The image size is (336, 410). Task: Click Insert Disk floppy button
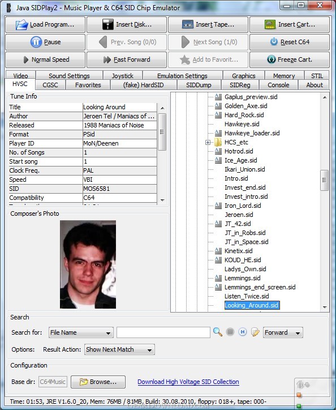[127, 24]
